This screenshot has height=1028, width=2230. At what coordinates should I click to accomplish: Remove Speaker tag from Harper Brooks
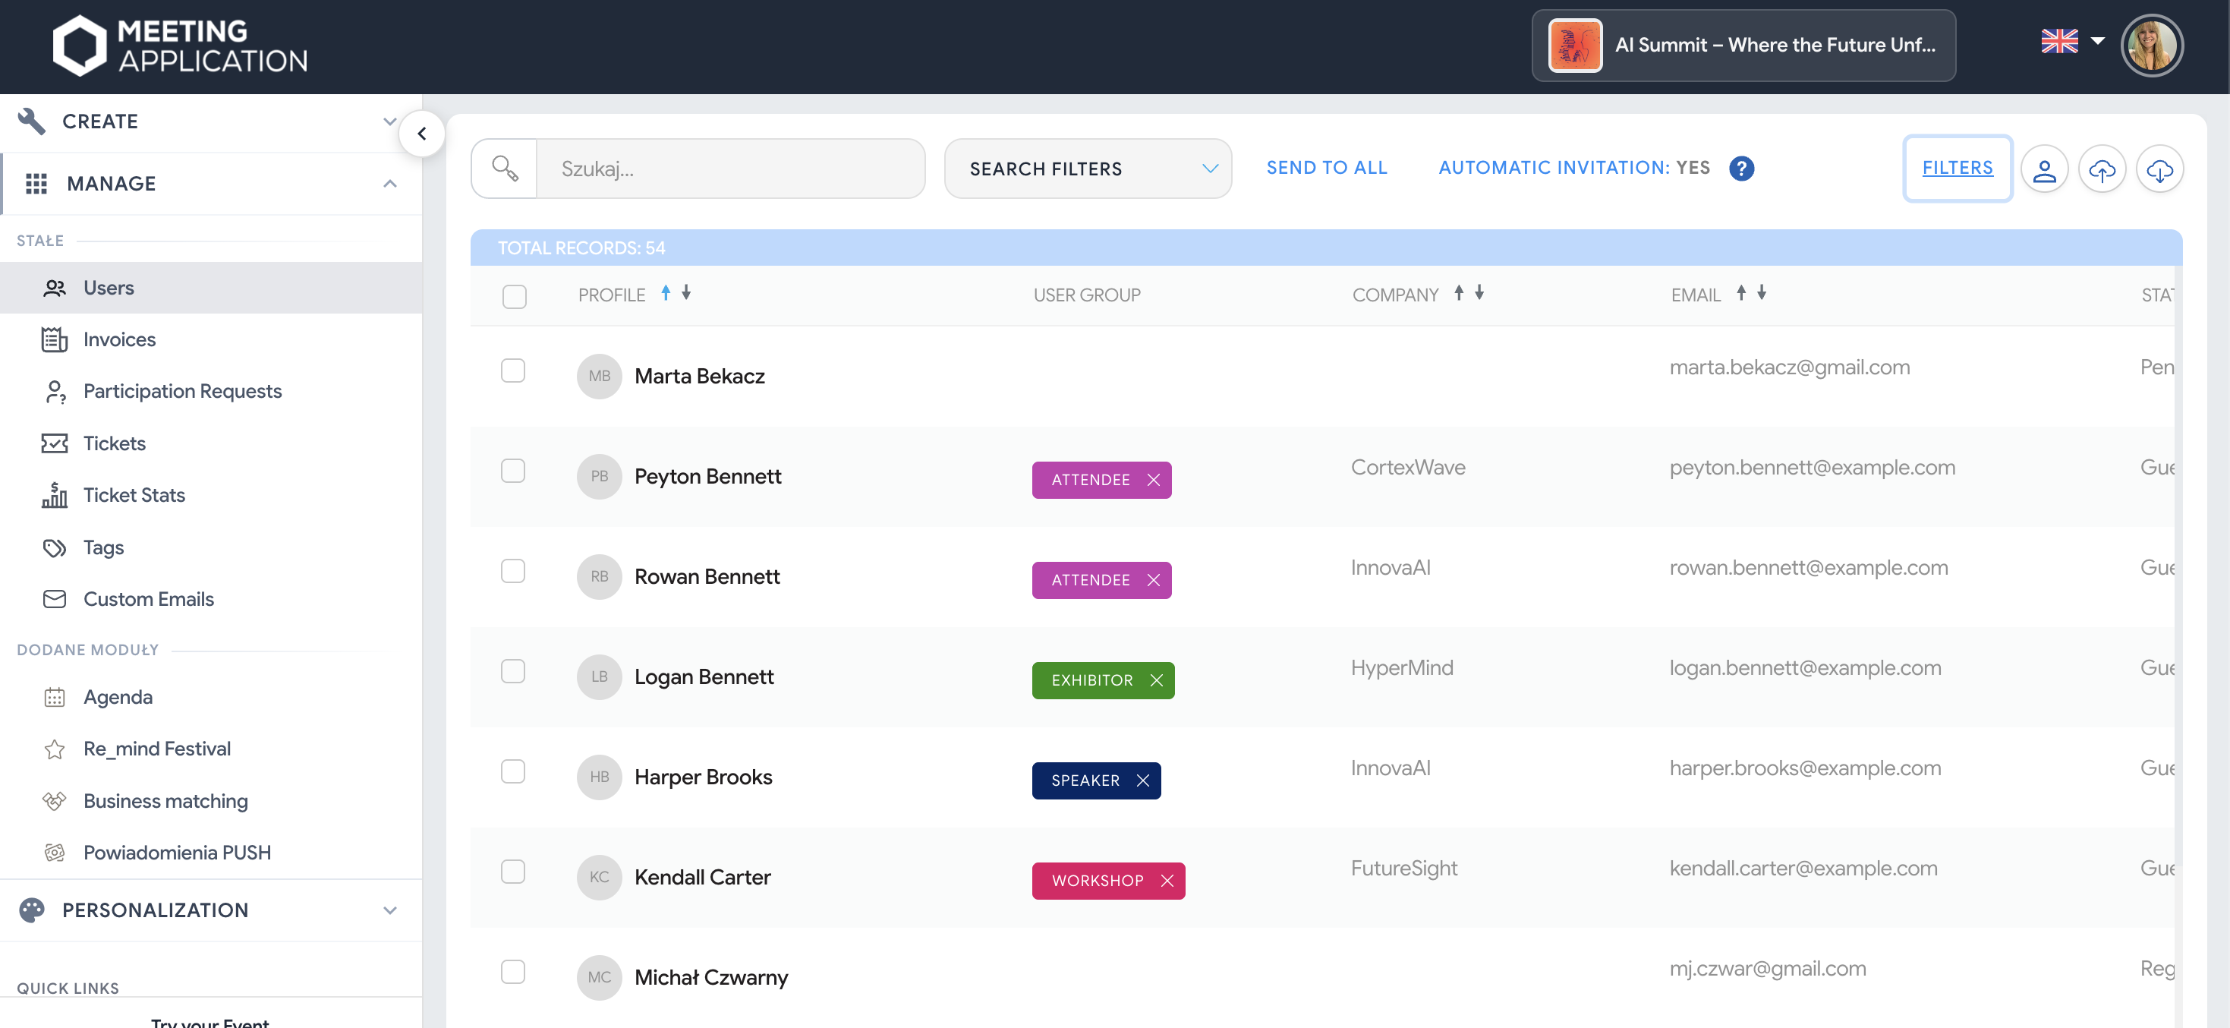(x=1142, y=780)
